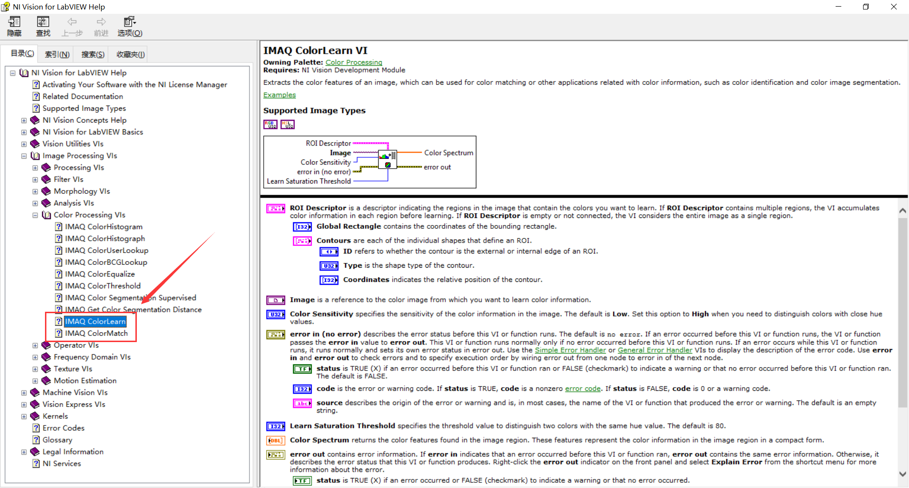Click the HSL U32 image type icon
Image resolution: width=909 pixels, height=488 pixels.
tap(287, 125)
